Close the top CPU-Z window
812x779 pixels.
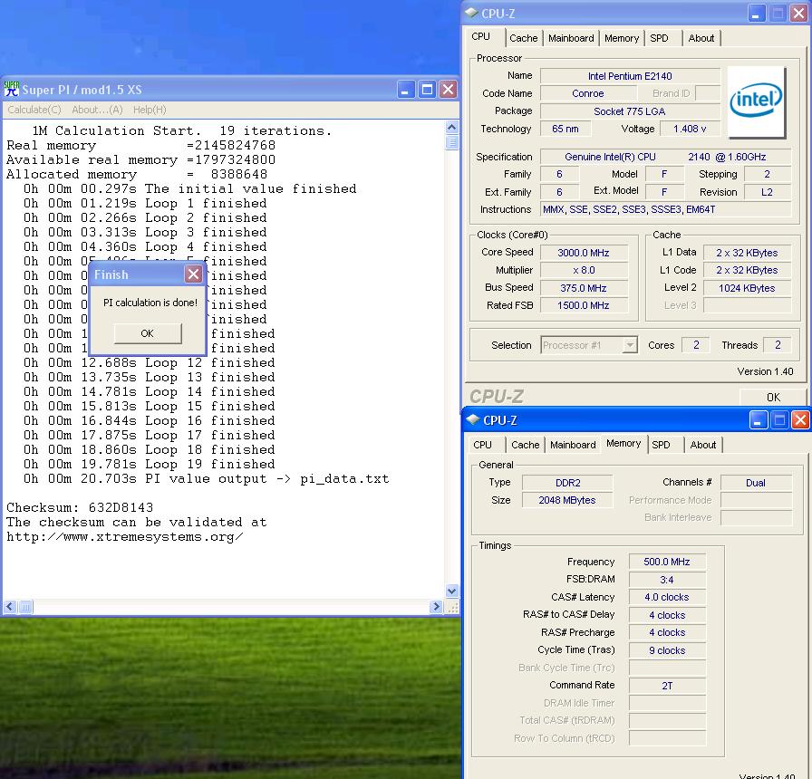[x=798, y=14]
